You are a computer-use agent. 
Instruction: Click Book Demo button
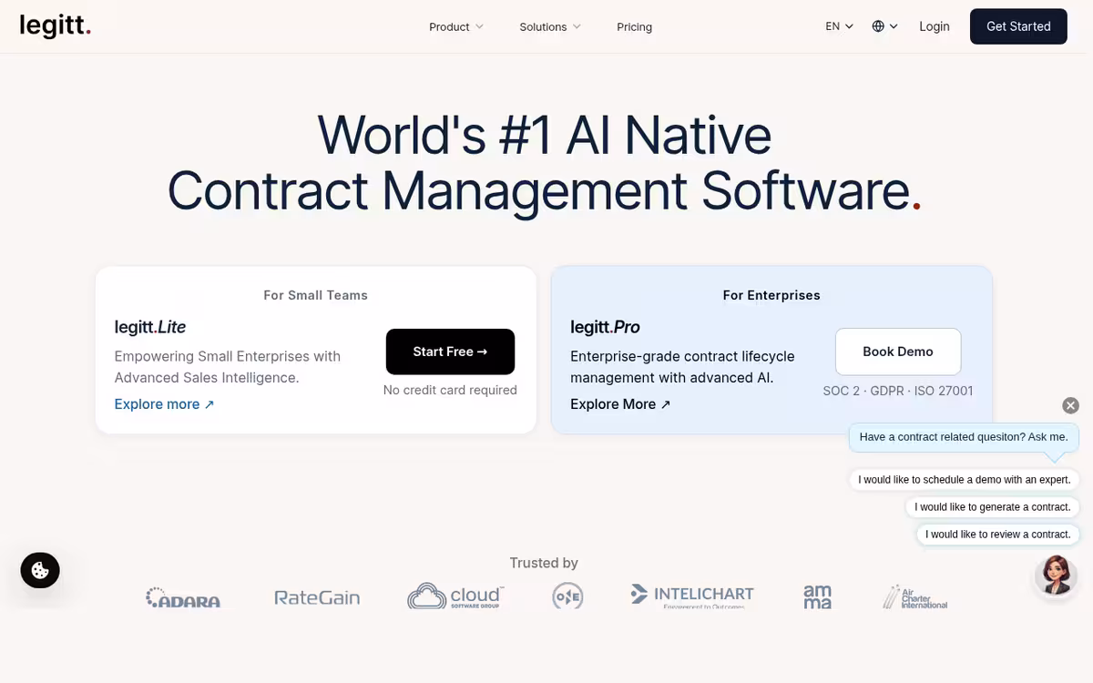point(898,352)
